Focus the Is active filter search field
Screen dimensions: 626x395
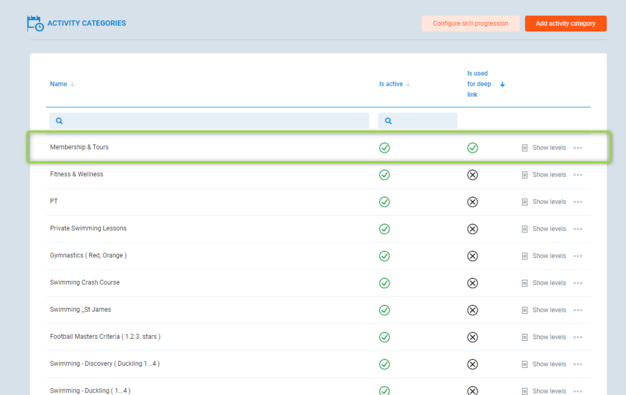[x=422, y=121]
